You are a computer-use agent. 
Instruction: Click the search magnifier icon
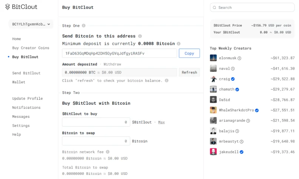point(215,7)
